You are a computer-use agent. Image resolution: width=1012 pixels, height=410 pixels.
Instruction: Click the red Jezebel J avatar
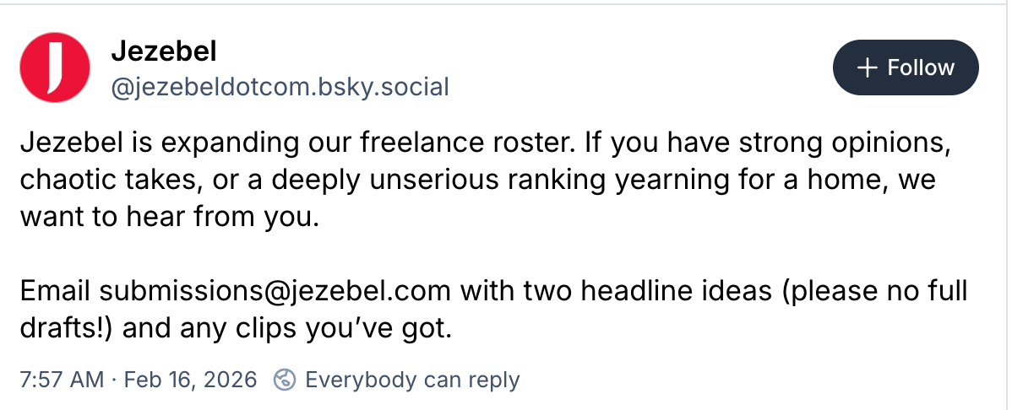pyautogui.click(x=54, y=67)
